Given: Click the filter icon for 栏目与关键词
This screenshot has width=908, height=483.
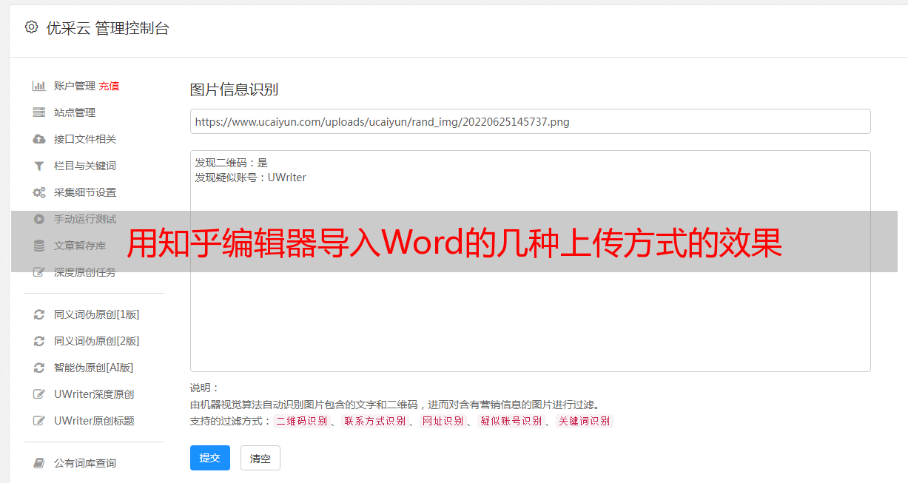Looking at the screenshot, I should tap(39, 166).
